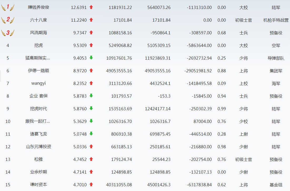The height and width of the screenshot is (191, 290).
Task: Select value -29051981.92 in row 6
Action: click(198, 71)
